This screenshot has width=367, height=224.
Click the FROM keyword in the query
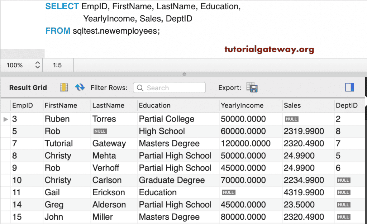tap(58, 31)
